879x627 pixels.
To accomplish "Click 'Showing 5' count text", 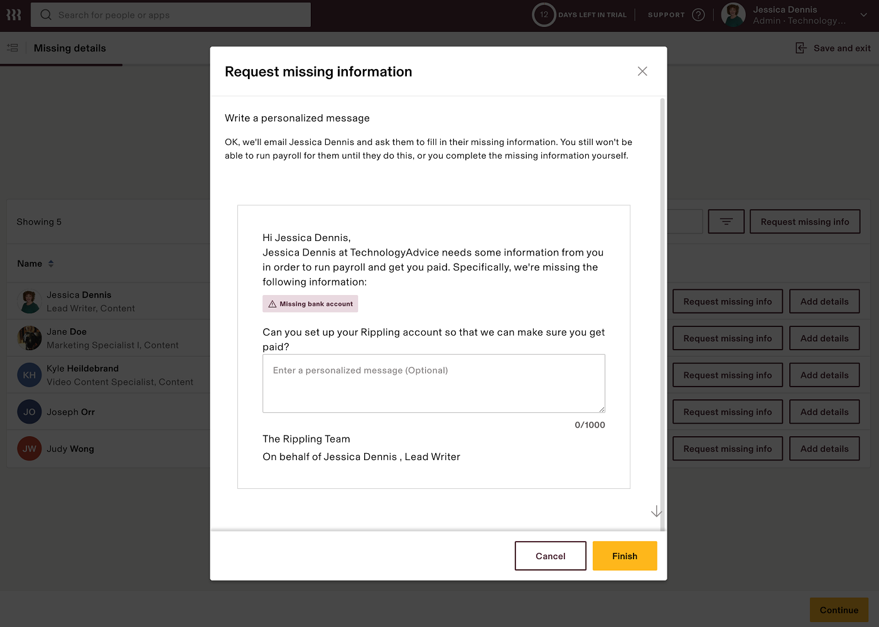I will point(39,222).
